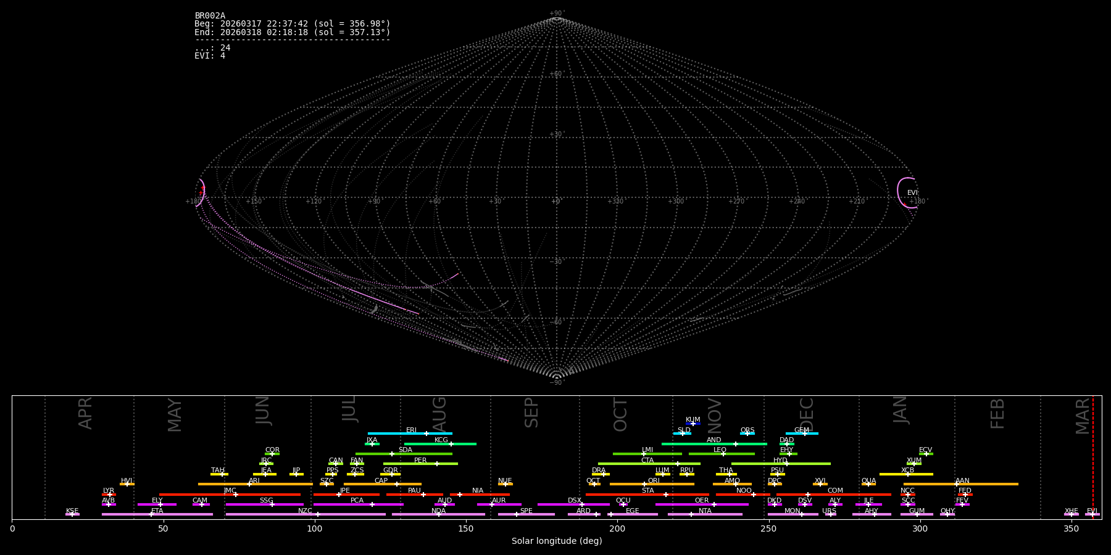
Task: Select the NIA shower label
Action: point(477,490)
